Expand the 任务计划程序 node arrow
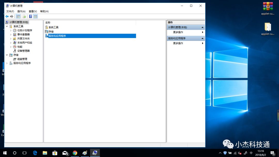Screen dimensions: 279x157 [x=11, y=30]
